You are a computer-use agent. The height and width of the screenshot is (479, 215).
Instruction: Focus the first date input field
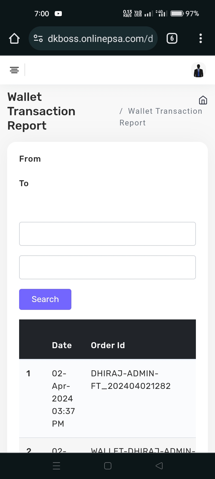[107, 234]
